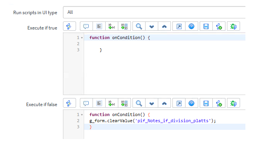Open editor help in Execute if false toolbar
255x144 pixels.
point(192,103)
